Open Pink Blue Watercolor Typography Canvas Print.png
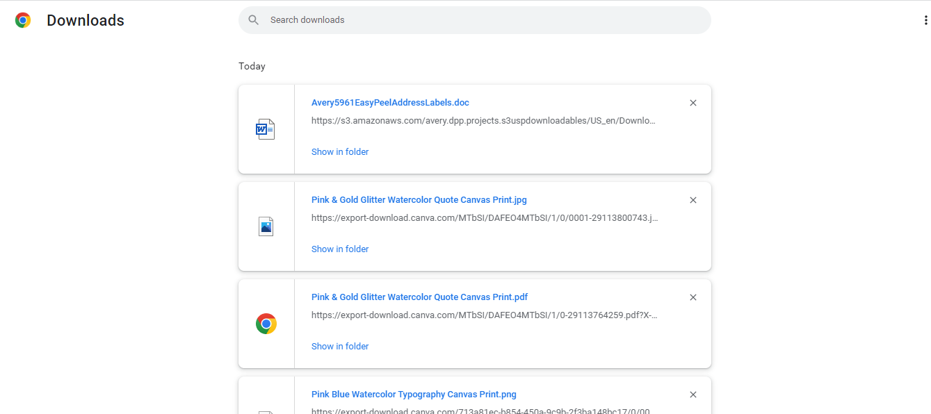Image resolution: width=931 pixels, height=414 pixels. 414,395
